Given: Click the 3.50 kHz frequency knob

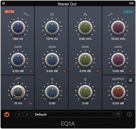Looking at the screenshot, I should tap(85, 28).
